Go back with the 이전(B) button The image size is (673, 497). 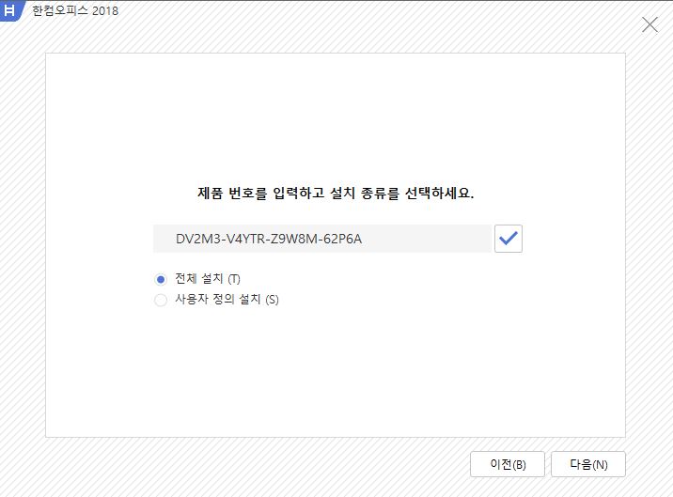[508, 464]
